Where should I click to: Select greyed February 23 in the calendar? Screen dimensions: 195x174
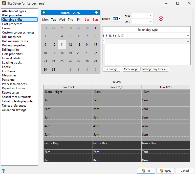click(45, 28)
